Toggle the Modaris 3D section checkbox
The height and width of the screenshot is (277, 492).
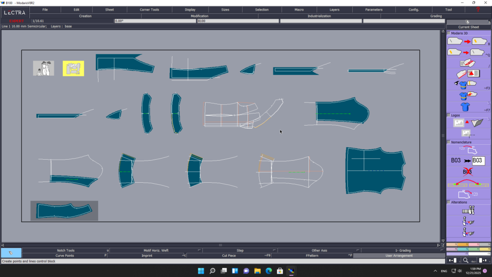(449, 33)
